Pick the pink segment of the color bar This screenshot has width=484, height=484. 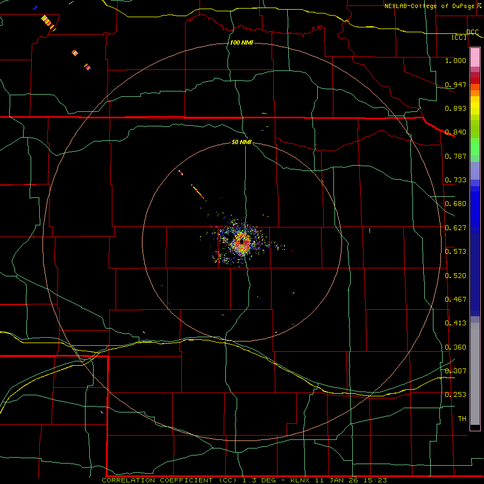[475, 58]
